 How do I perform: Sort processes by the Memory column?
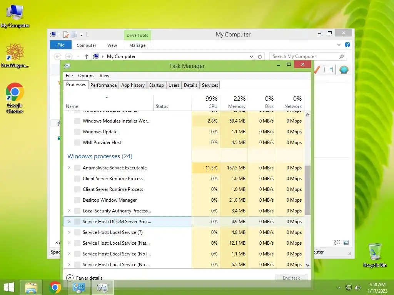point(234,103)
